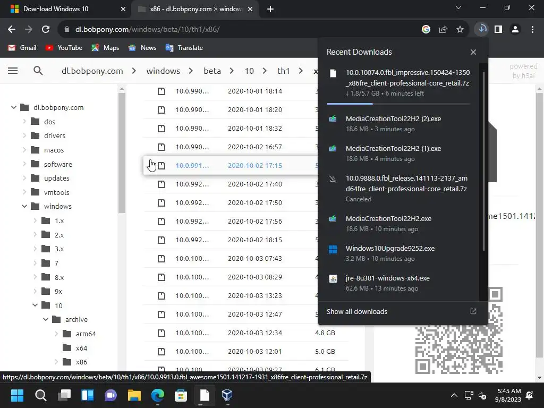544x408 pixels.
Task: Open the Gmail bookmark
Action: (x=22, y=48)
